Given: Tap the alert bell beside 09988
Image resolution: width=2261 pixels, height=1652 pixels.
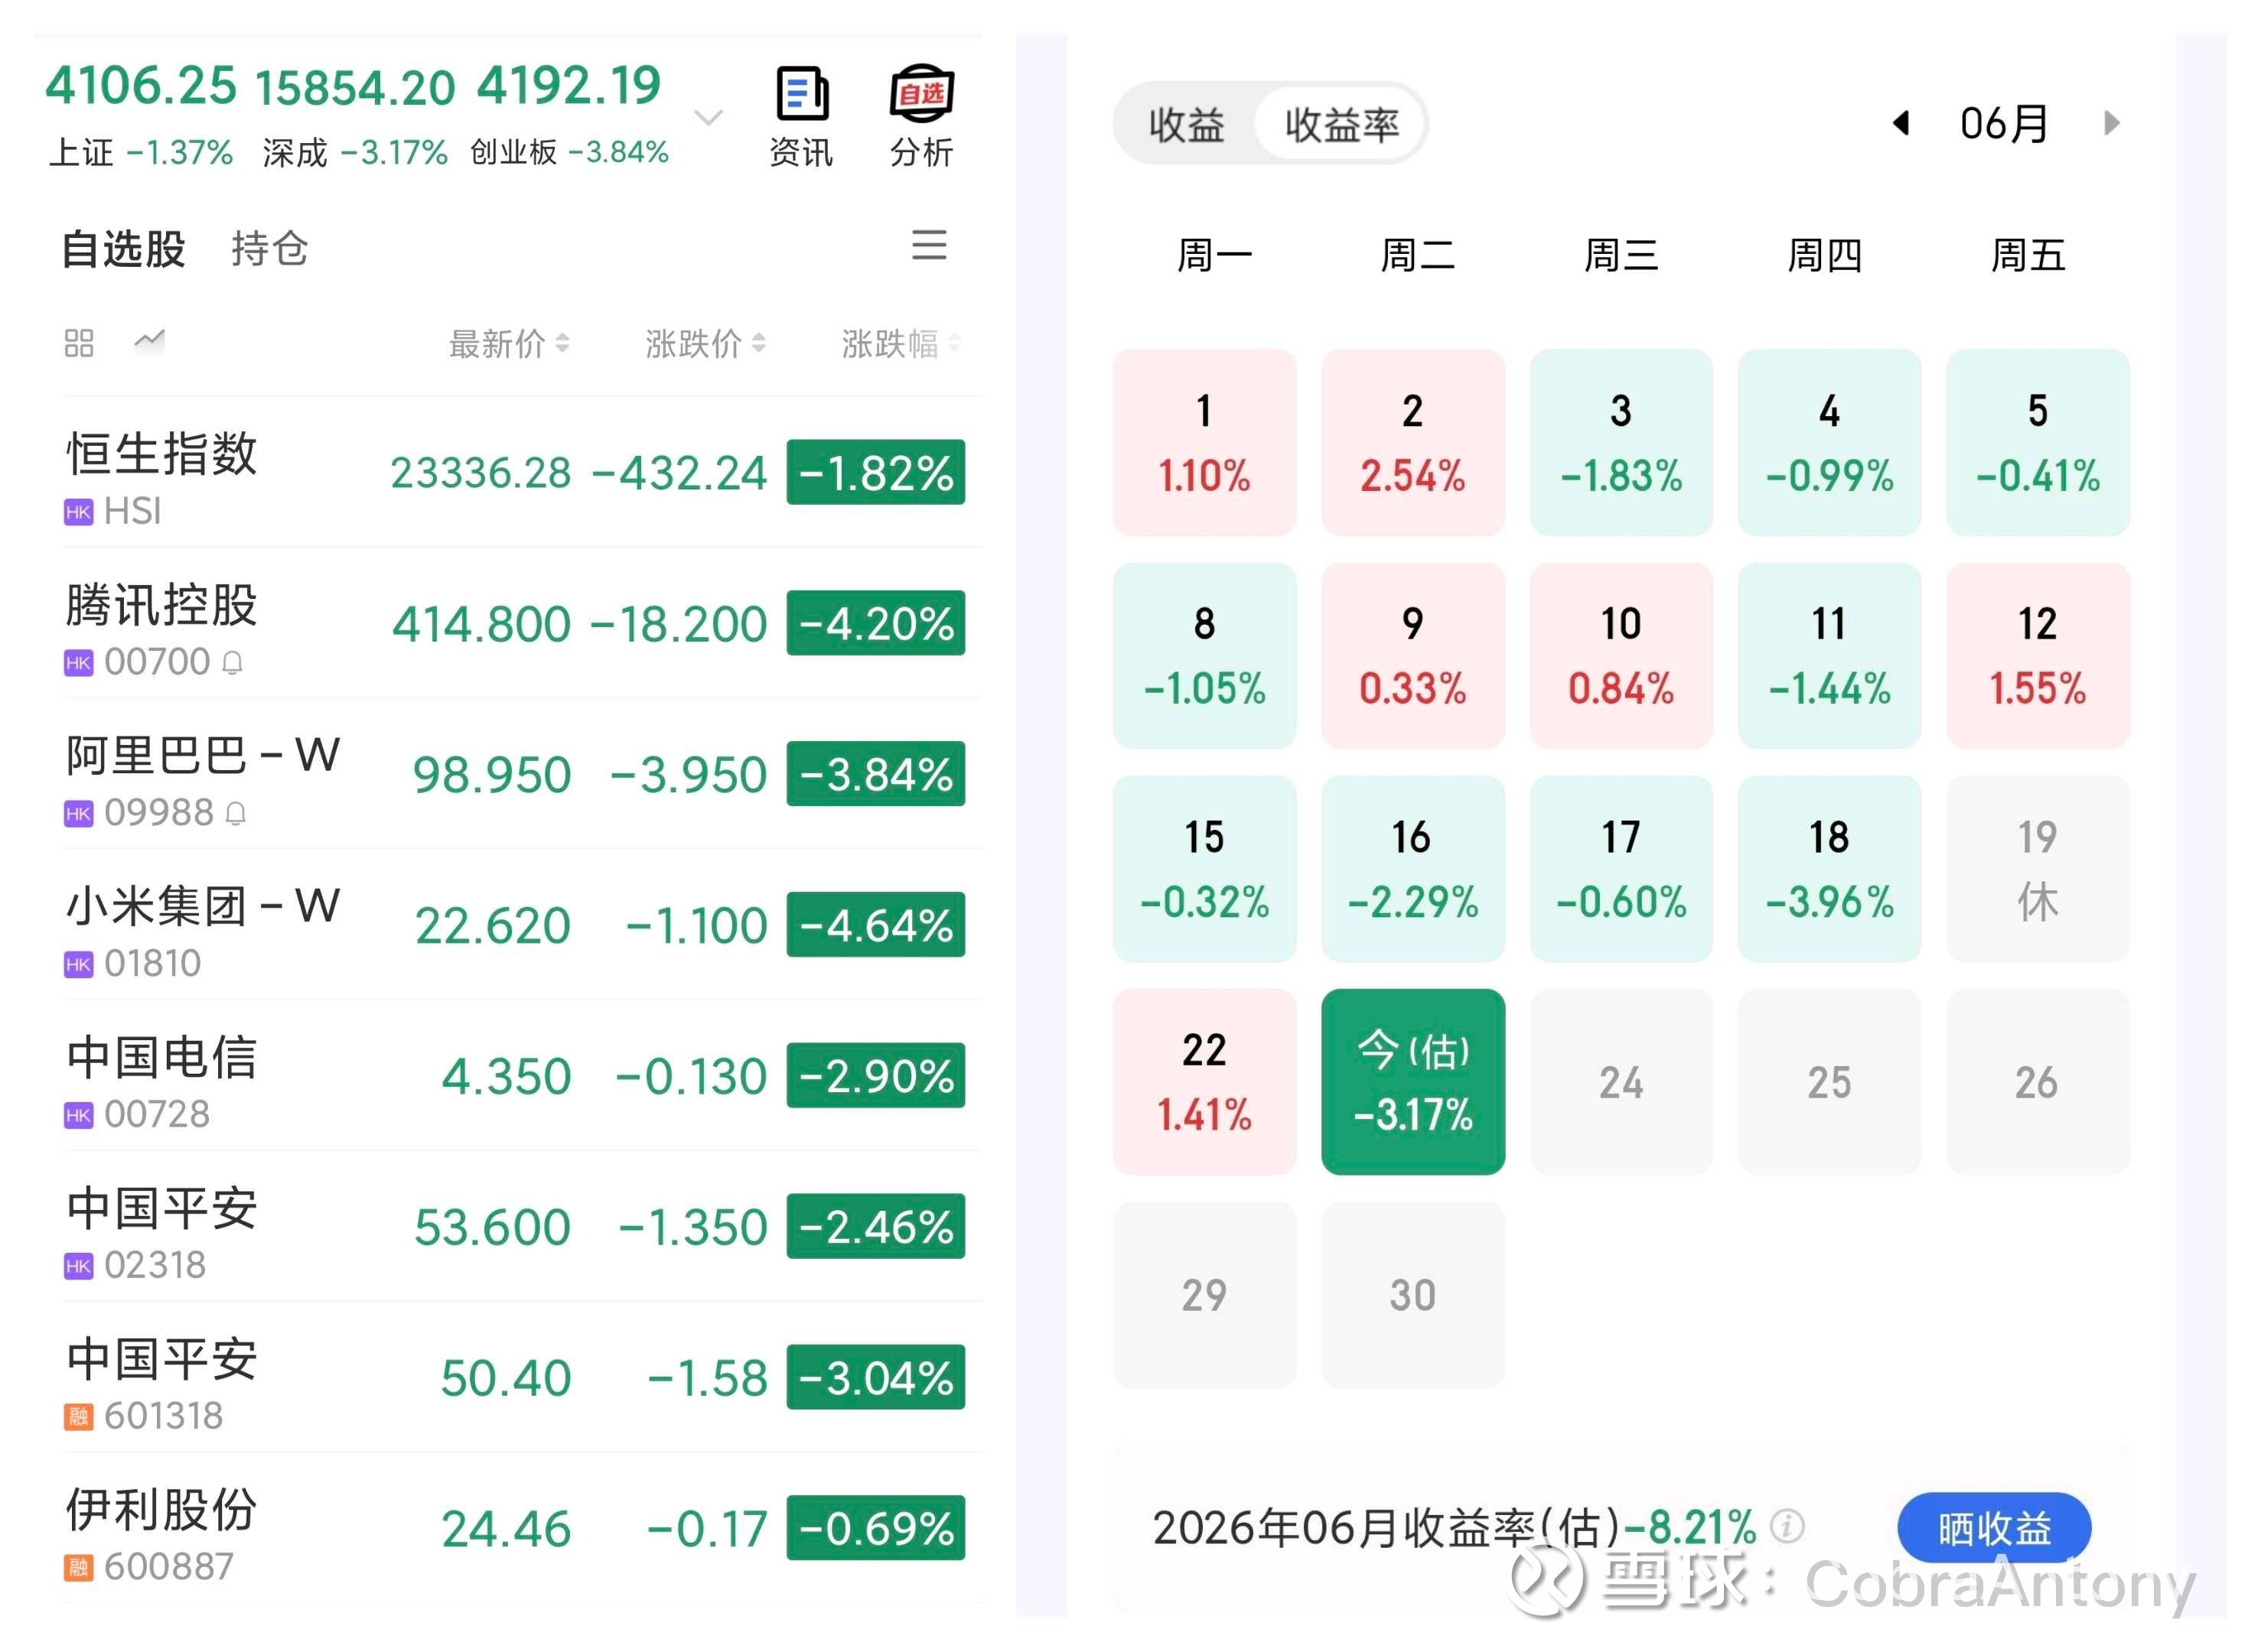Looking at the screenshot, I should pos(235,813).
